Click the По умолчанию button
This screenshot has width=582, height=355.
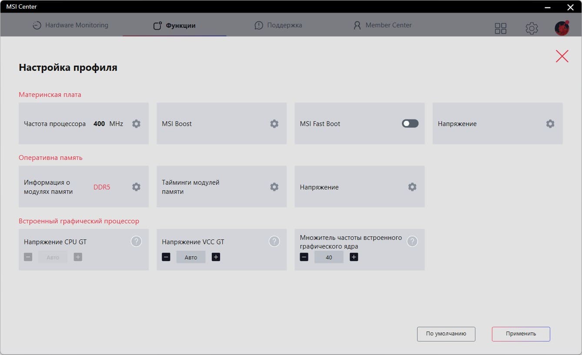point(446,334)
